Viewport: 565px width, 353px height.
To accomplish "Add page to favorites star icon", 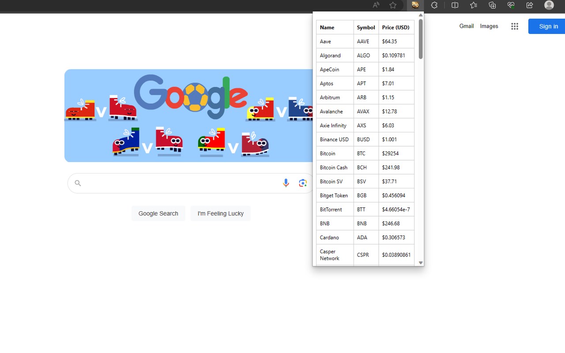I will 393,5.
